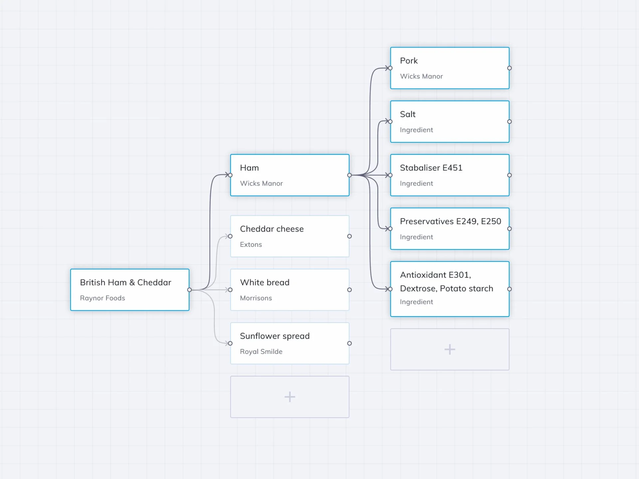639x479 pixels.
Task: Select the British Ham & Cheddar node
Action: point(130,290)
